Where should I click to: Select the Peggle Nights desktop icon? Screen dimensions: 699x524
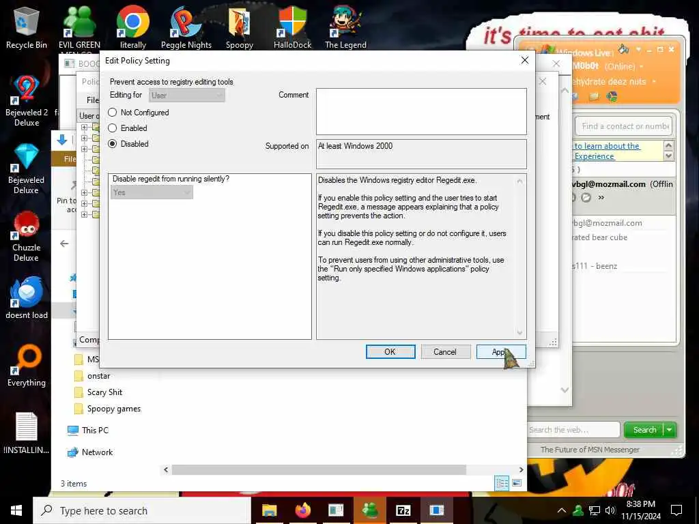(x=186, y=27)
